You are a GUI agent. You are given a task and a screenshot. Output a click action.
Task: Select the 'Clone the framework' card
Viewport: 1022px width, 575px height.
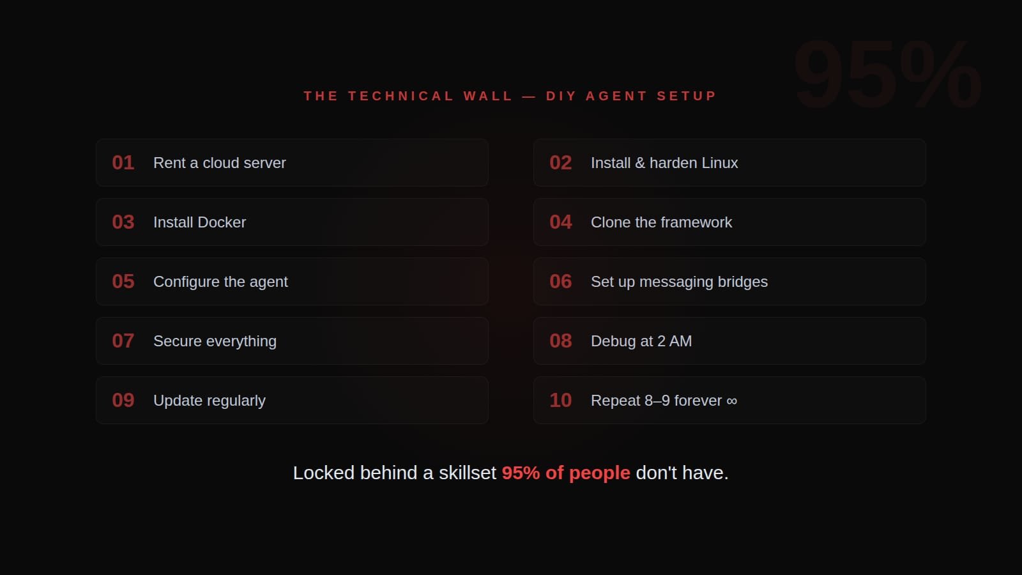pos(729,222)
